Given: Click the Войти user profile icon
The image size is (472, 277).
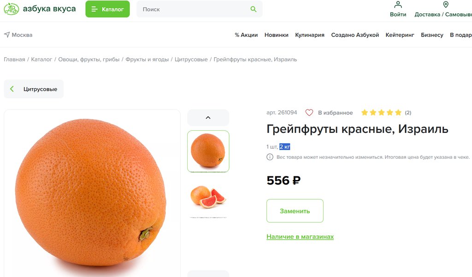Looking at the screenshot, I should [x=398, y=5].
